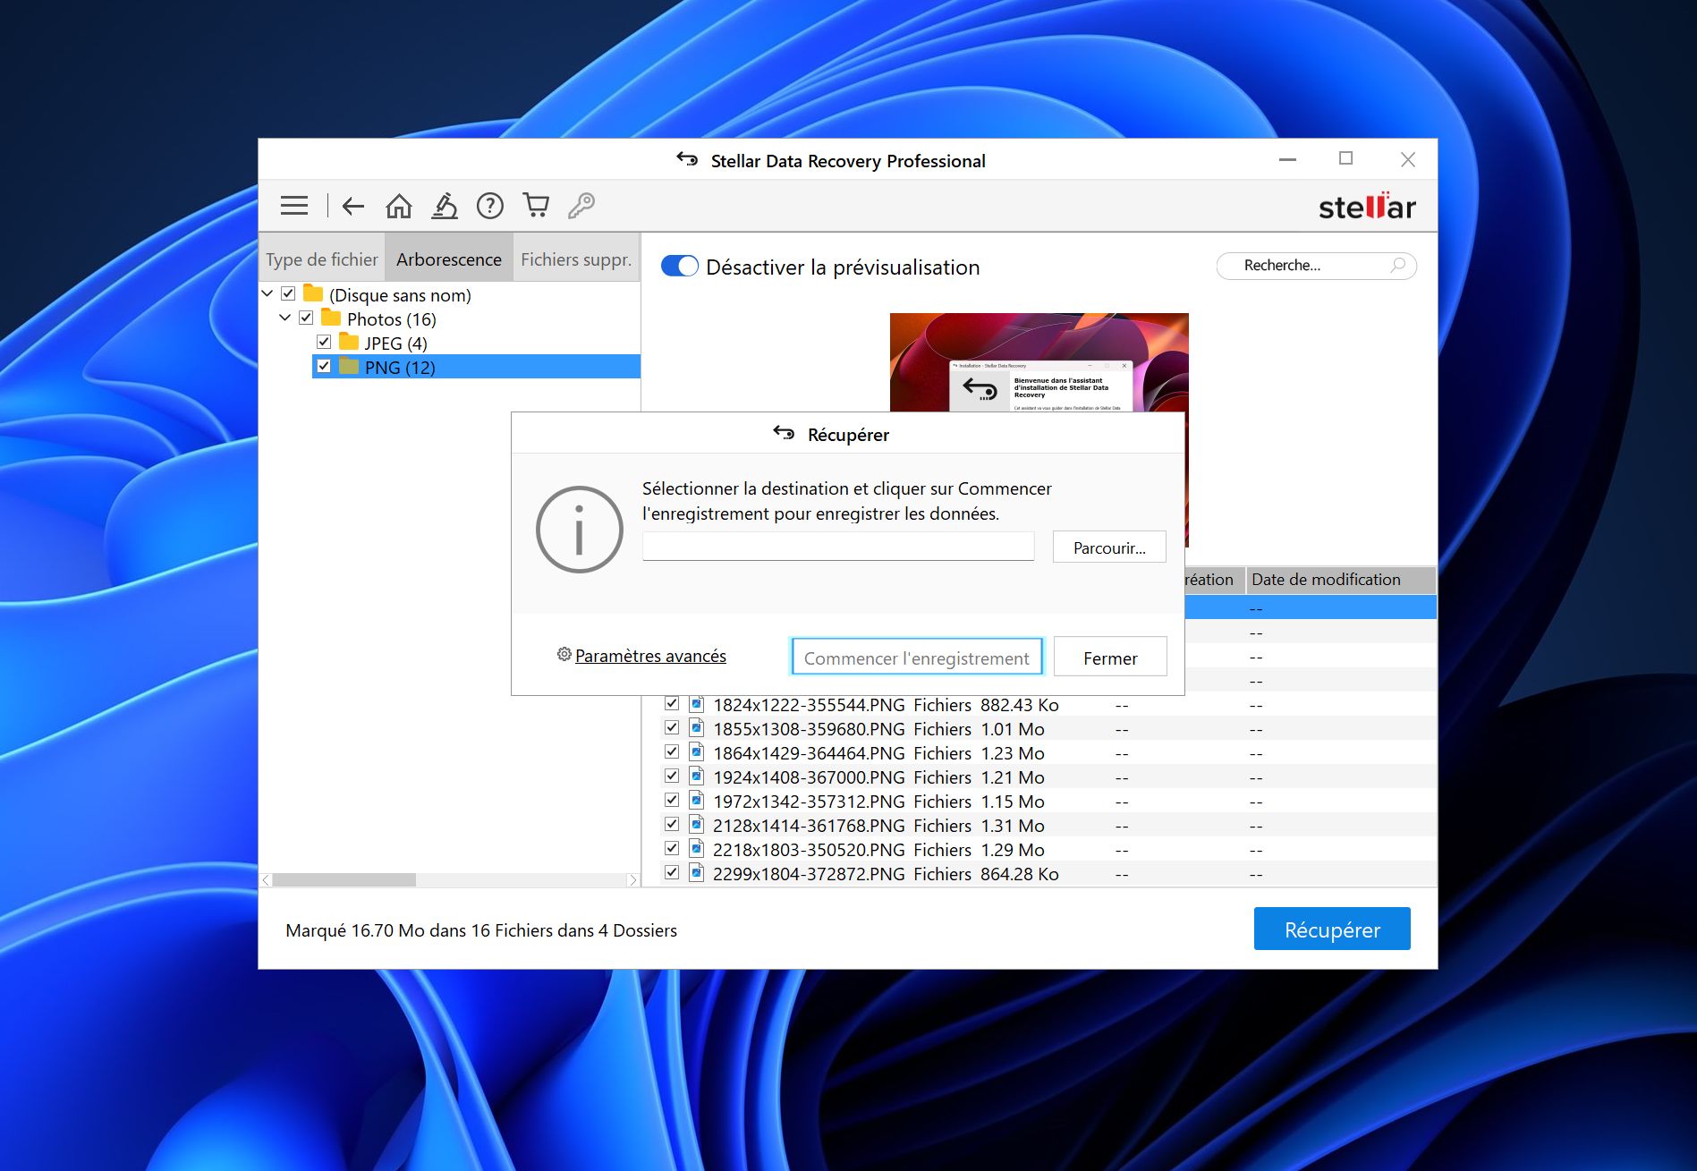The width and height of the screenshot is (1697, 1171).
Task: Collapse the Photos (16) folder node
Action: [285, 318]
